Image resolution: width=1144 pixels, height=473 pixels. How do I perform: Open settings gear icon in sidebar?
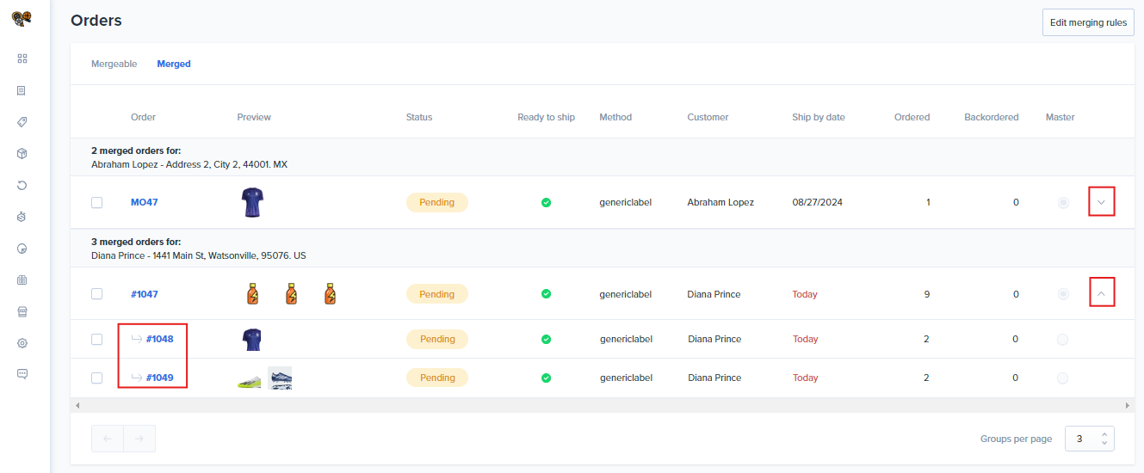pyautogui.click(x=22, y=343)
